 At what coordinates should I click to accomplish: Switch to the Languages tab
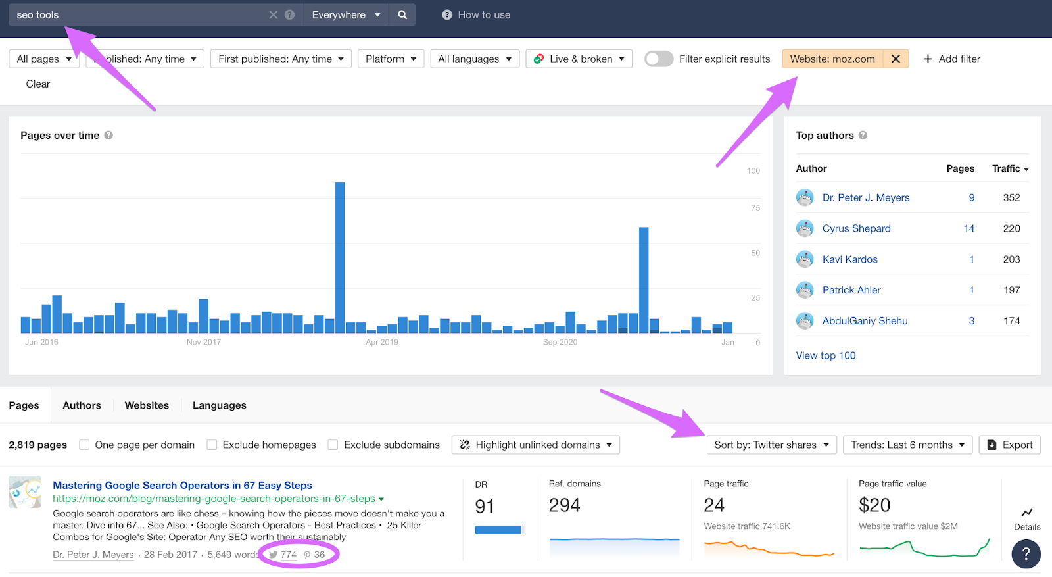[x=220, y=405]
